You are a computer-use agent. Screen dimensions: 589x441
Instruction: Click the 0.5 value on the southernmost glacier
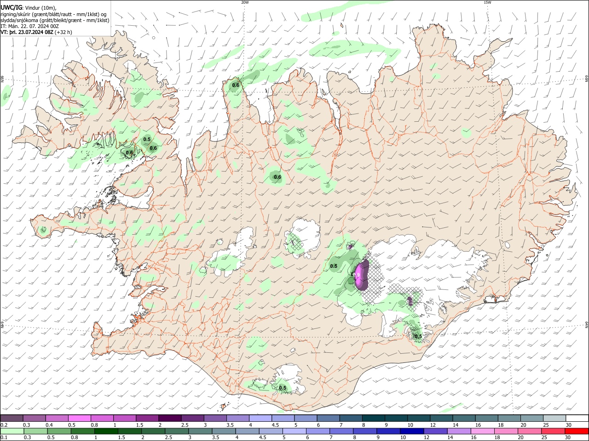(x=283, y=388)
